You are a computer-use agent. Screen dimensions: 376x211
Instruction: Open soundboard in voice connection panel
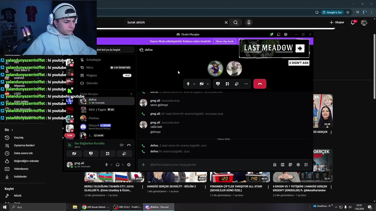[x=124, y=154]
